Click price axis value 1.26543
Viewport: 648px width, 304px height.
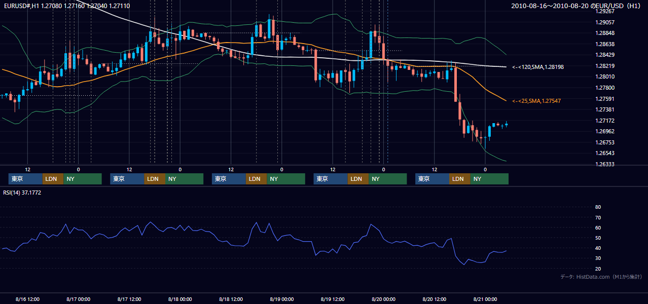pos(605,153)
